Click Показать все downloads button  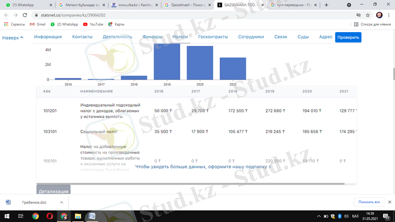[369, 202]
